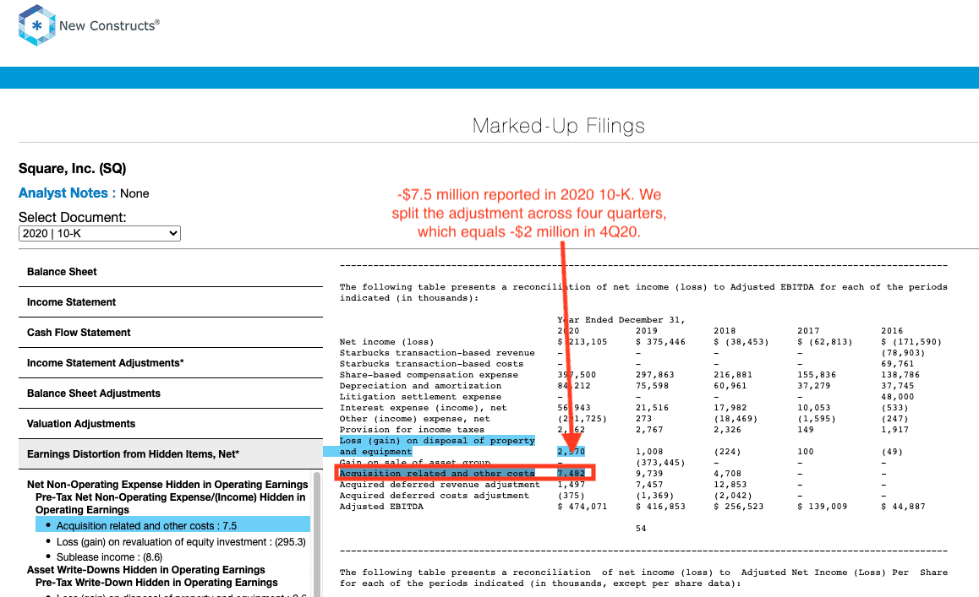Click the 2018 column header

coord(725,331)
